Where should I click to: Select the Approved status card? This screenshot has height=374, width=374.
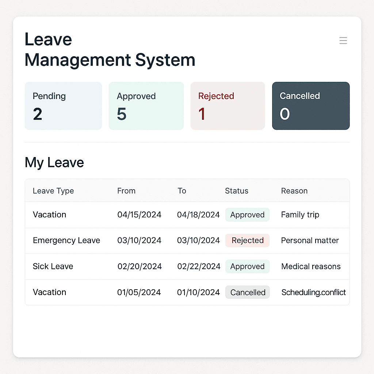pyautogui.click(x=146, y=106)
